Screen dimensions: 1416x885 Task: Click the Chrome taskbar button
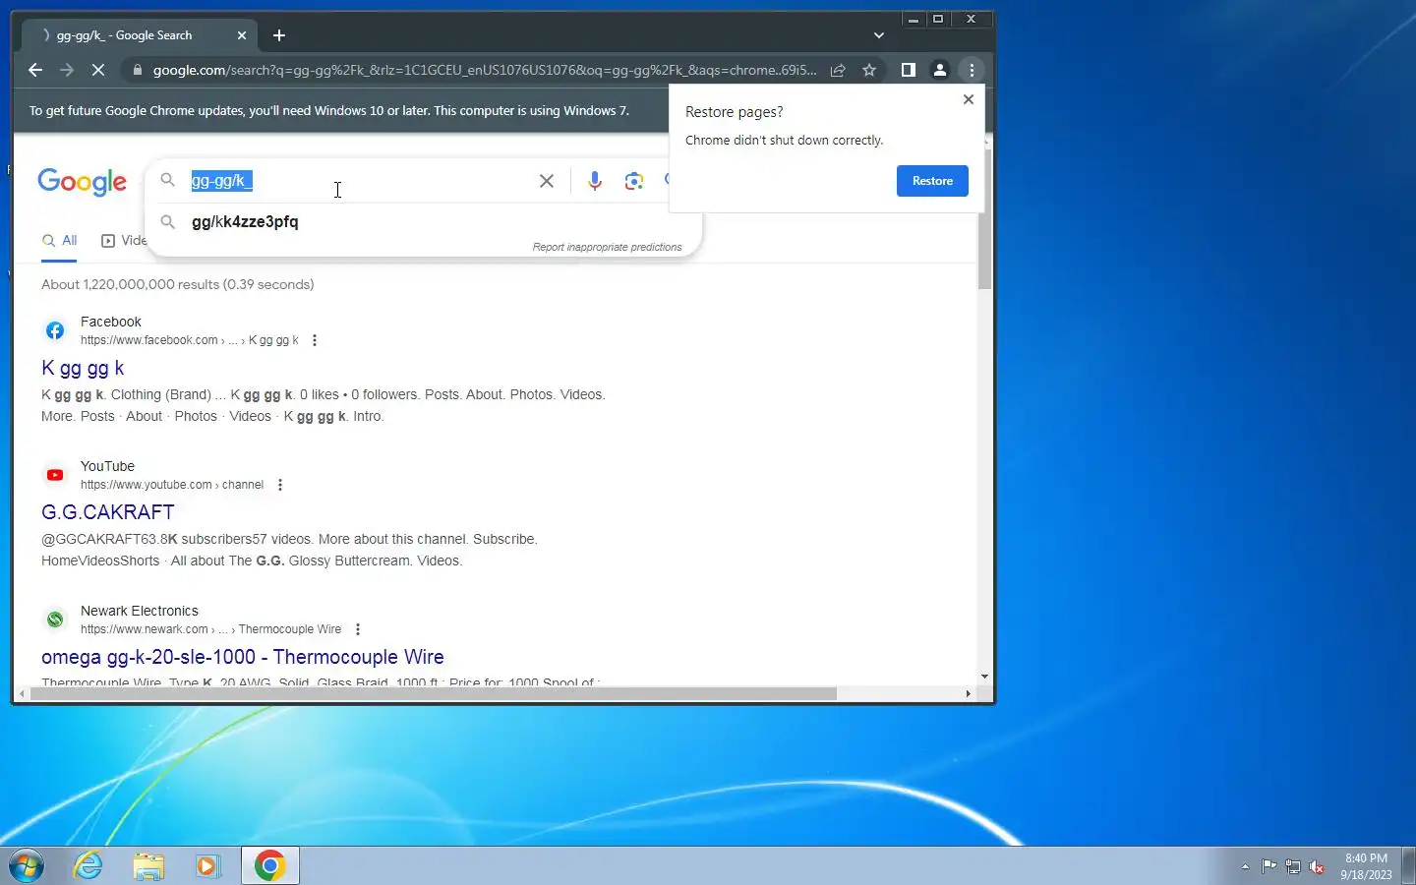(269, 866)
